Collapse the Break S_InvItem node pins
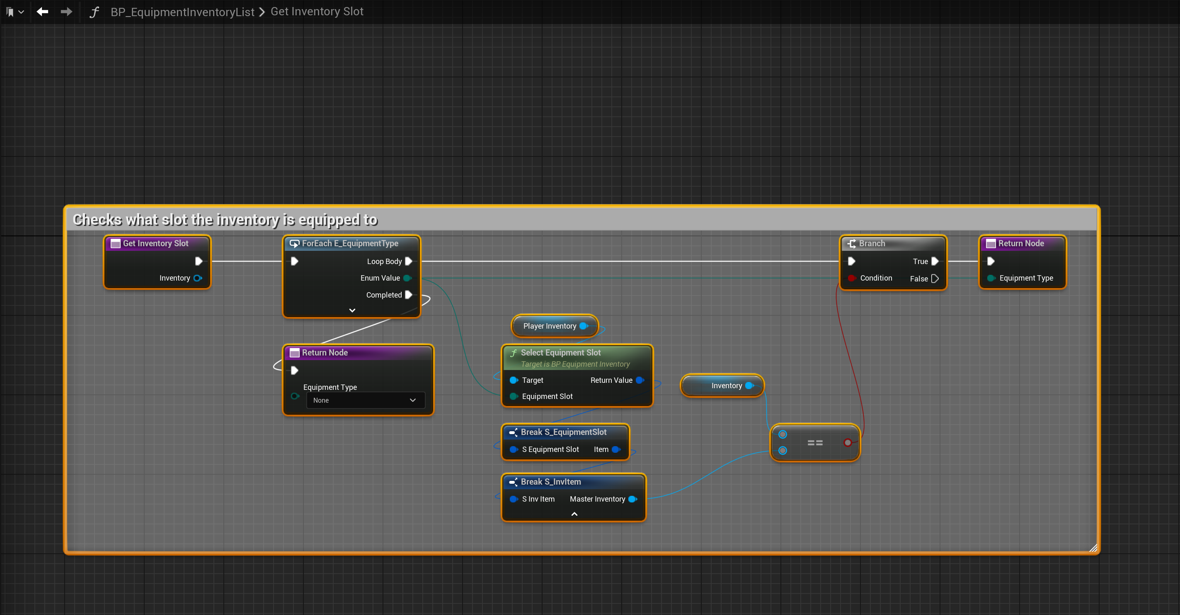This screenshot has height=615, width=1180. pos(574,514)
